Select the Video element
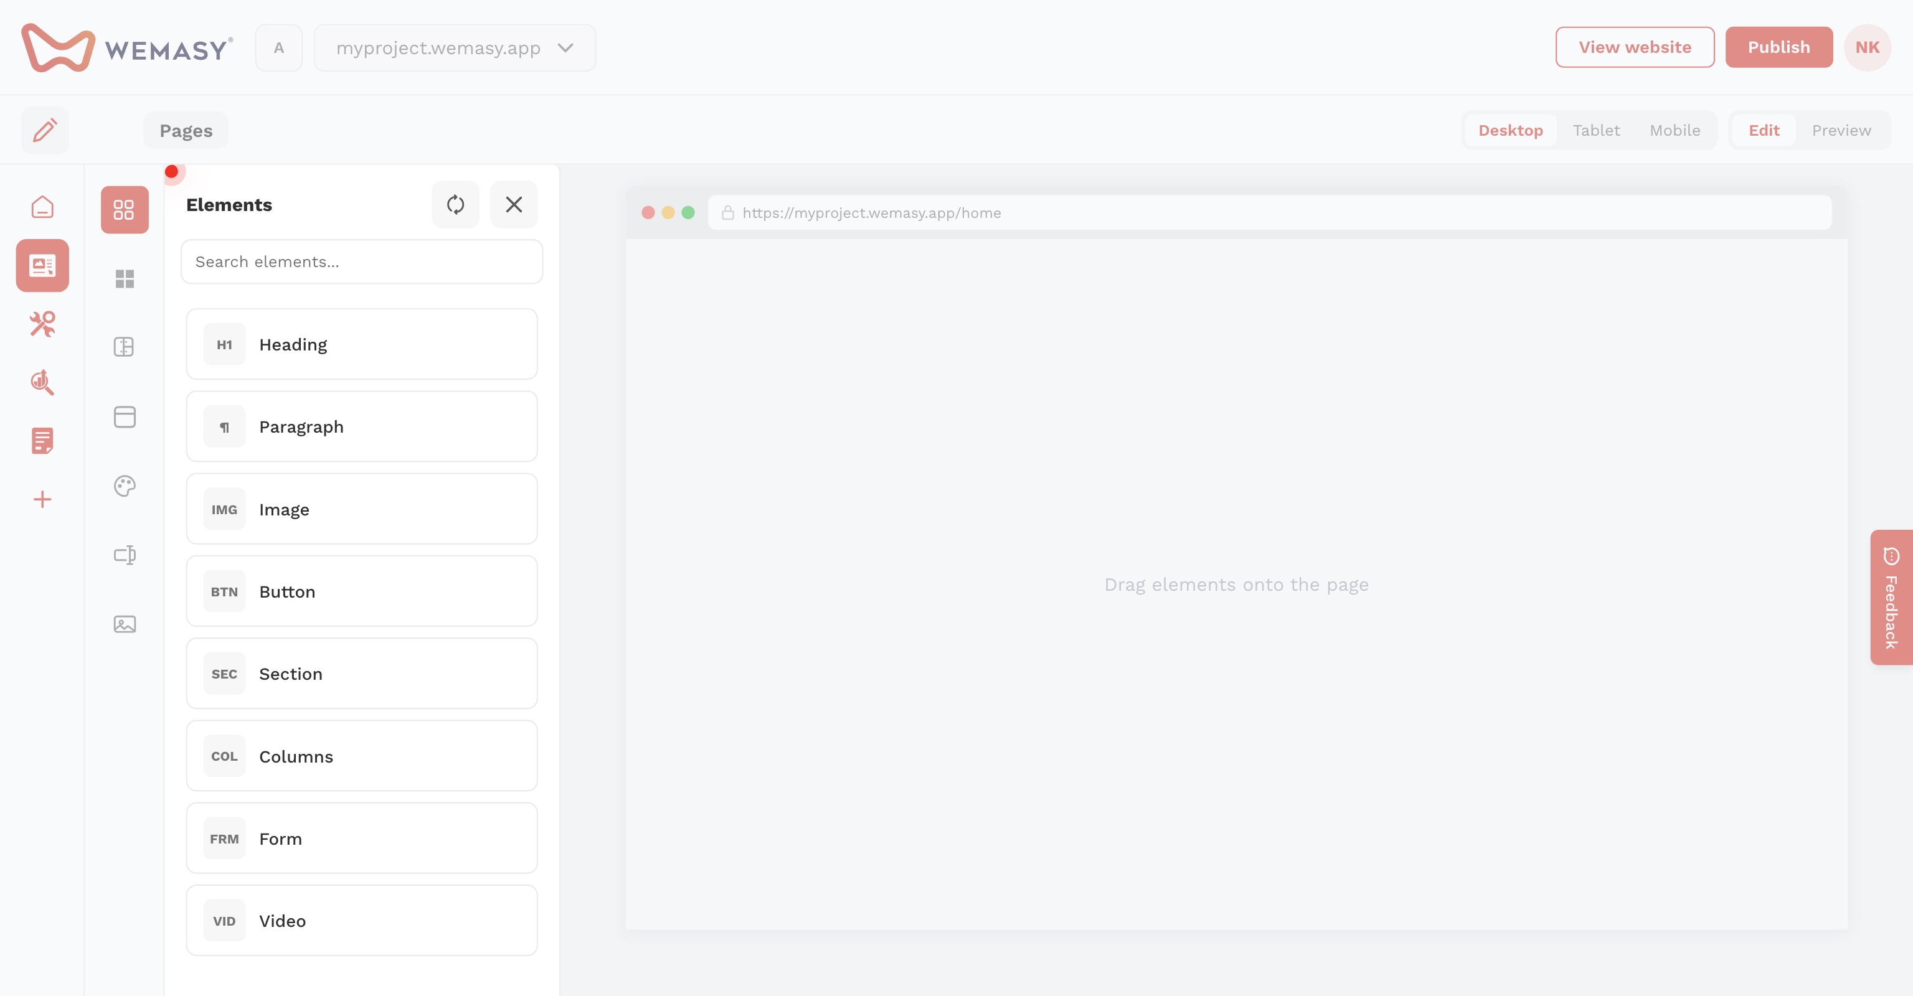The image size is (1913, 996). point(362,921)
